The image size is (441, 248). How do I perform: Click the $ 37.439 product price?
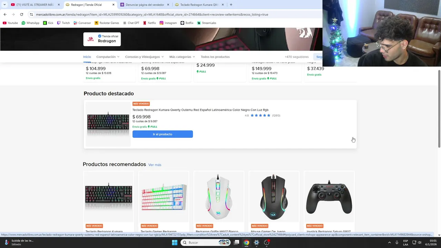click(316, 69)
